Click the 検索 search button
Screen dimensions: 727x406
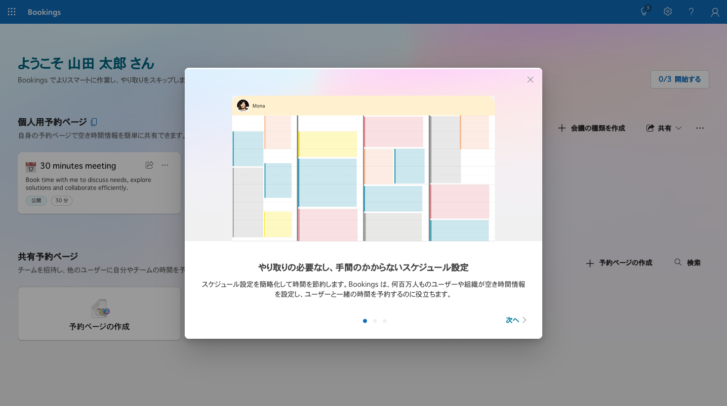coord(687,263)
